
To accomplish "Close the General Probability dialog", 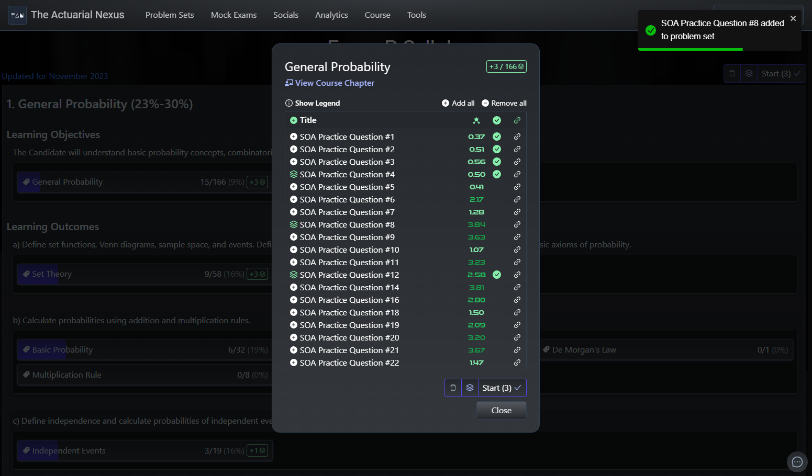I will click(502, 411).
